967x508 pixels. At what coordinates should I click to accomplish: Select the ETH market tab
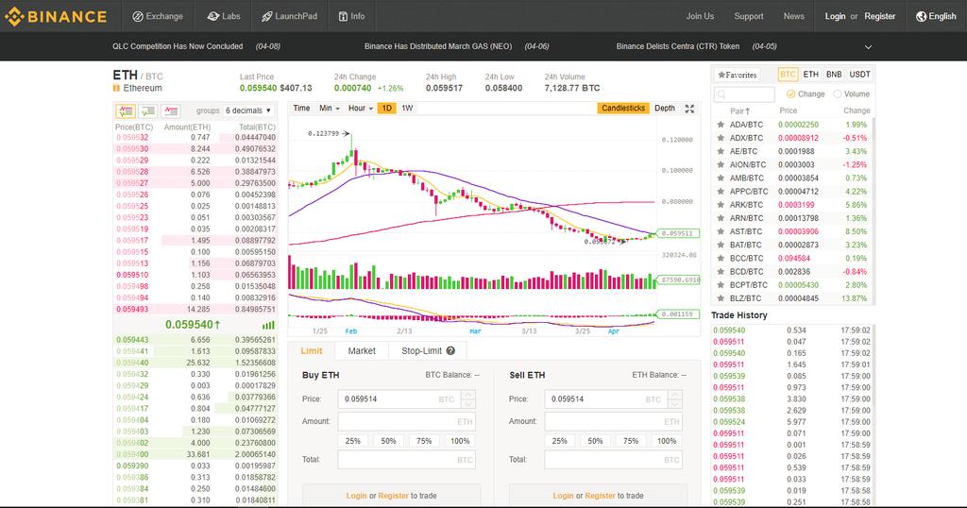pos(810,75)
